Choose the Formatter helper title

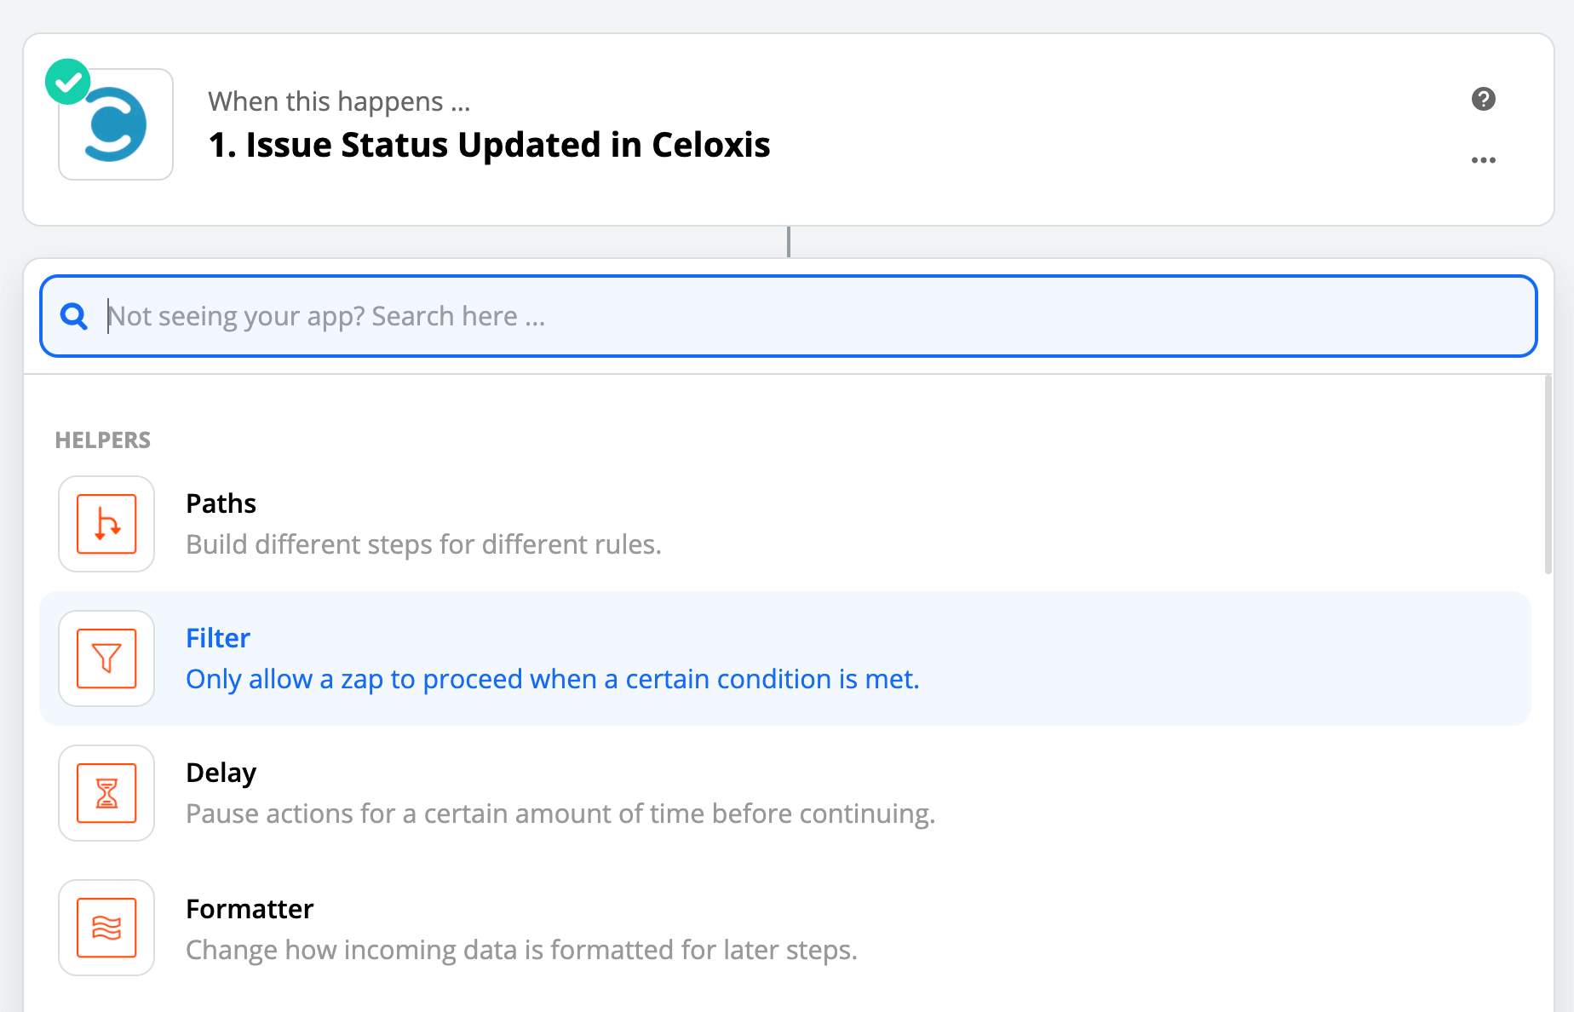[250, 909]
